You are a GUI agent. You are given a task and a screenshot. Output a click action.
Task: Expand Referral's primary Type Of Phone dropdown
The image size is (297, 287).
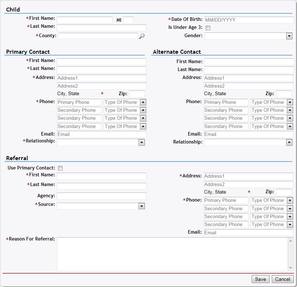click(x=290, y=200)
